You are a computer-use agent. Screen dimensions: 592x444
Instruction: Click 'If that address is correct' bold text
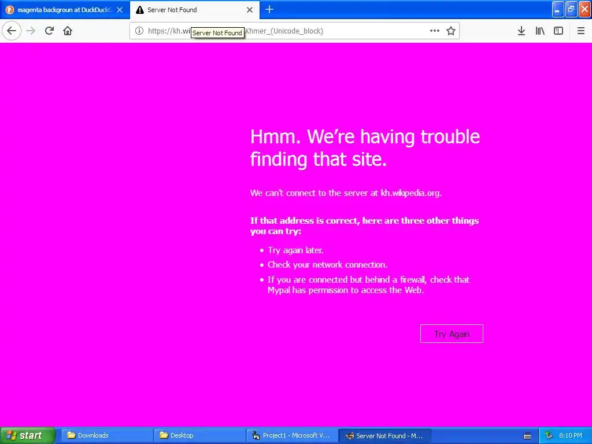364,226
